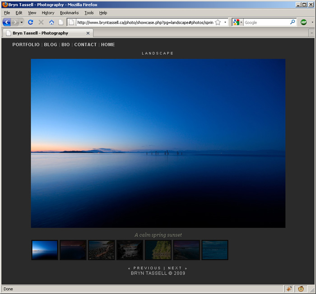Open the back/forward history dropdown

[22, 22]
